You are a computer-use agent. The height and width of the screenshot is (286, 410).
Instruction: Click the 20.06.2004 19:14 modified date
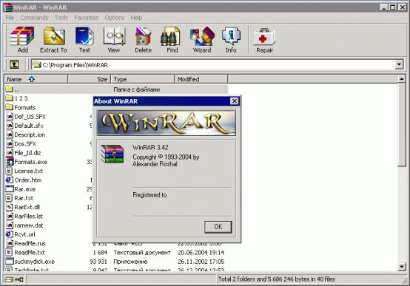(201, 253)
